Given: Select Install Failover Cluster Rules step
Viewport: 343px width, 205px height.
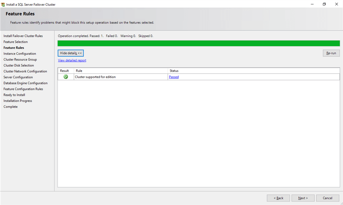Looking at the screenshot, I should point(23,36).
